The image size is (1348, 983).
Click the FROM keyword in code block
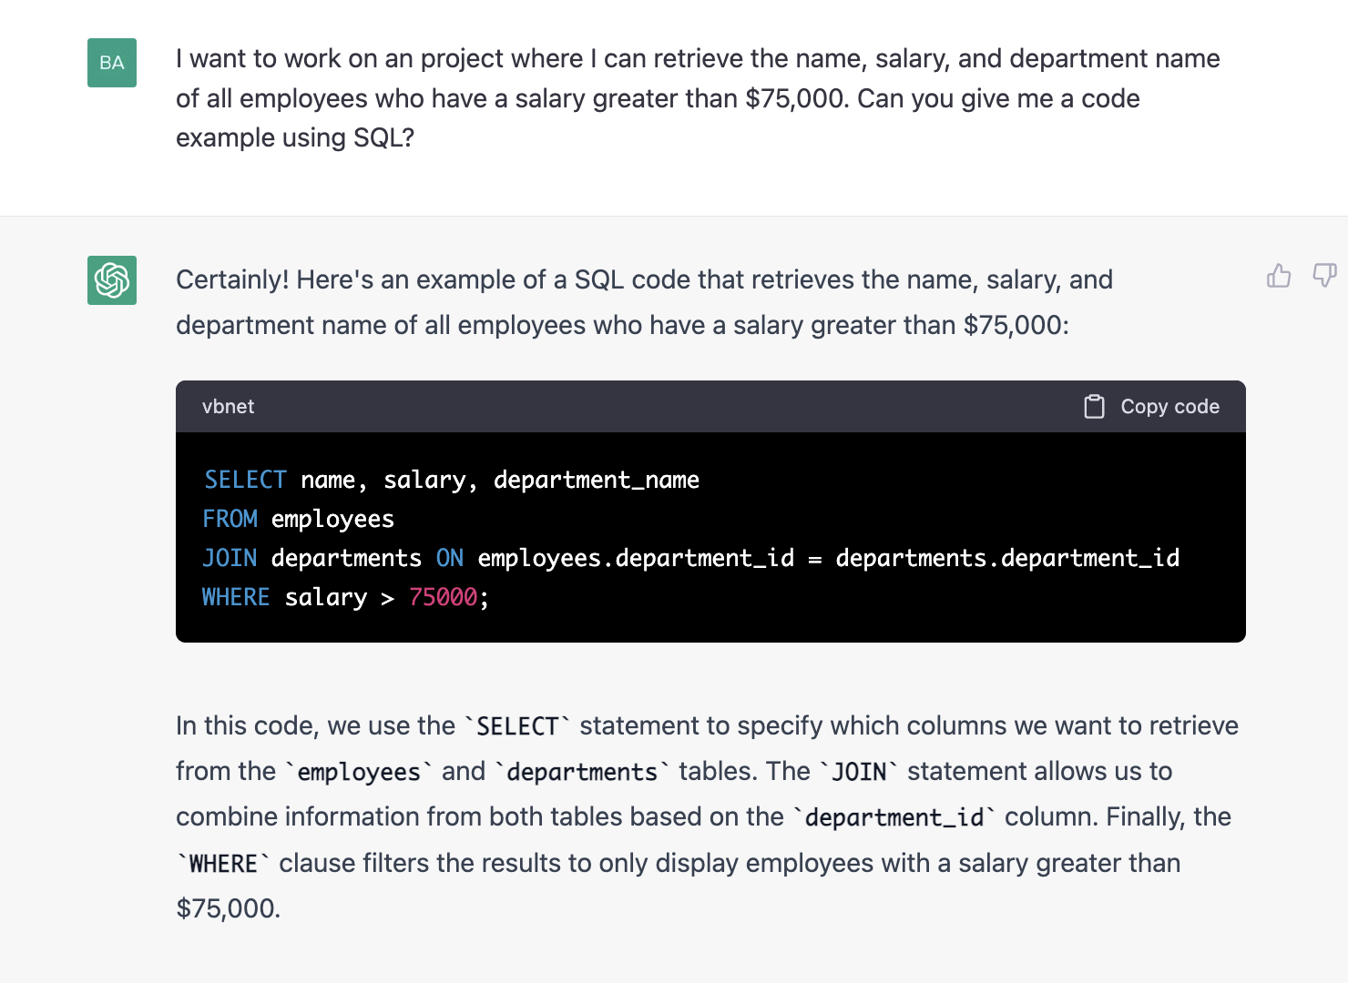(x=230, y=519)
